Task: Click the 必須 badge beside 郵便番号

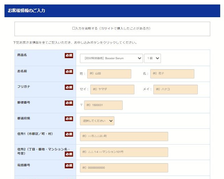Action: point(69,103)
